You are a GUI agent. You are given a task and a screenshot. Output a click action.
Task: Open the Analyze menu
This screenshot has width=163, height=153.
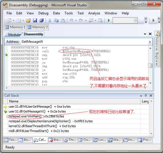click(94, 13)
